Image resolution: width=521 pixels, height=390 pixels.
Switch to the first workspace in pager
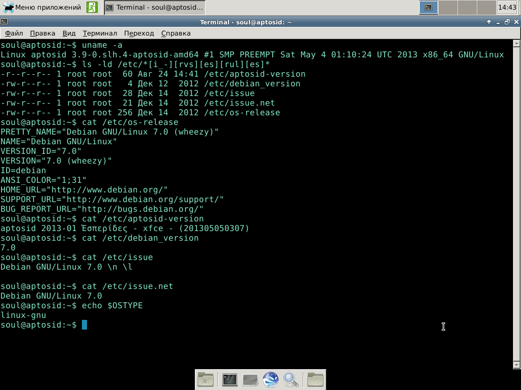point(428,7)
